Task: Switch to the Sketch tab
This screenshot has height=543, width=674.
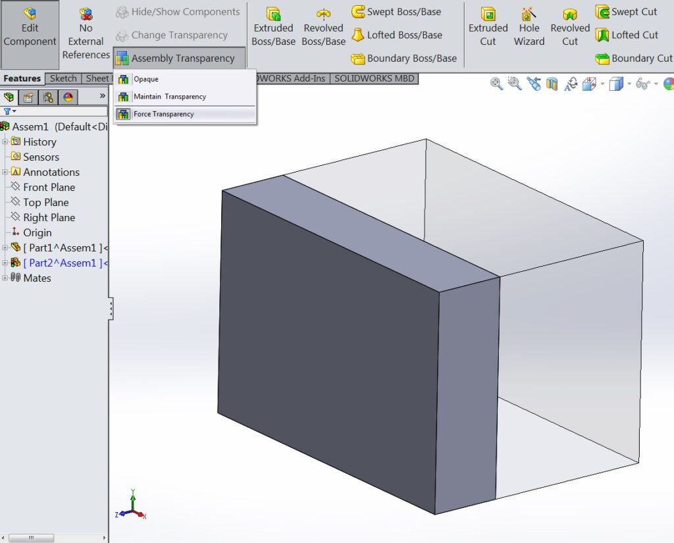Action: pyautogui.click(x=63, y=78)
